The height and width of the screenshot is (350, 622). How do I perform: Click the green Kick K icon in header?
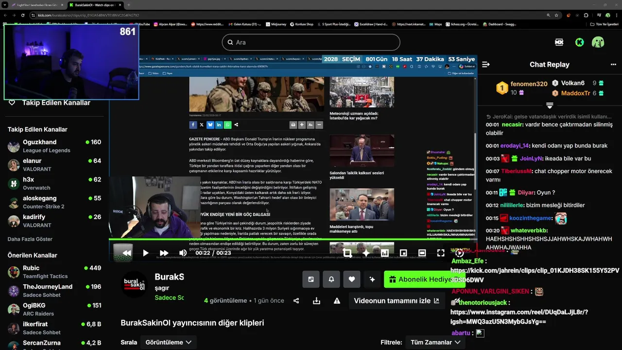pyautogui.click(x=579, y=42)
